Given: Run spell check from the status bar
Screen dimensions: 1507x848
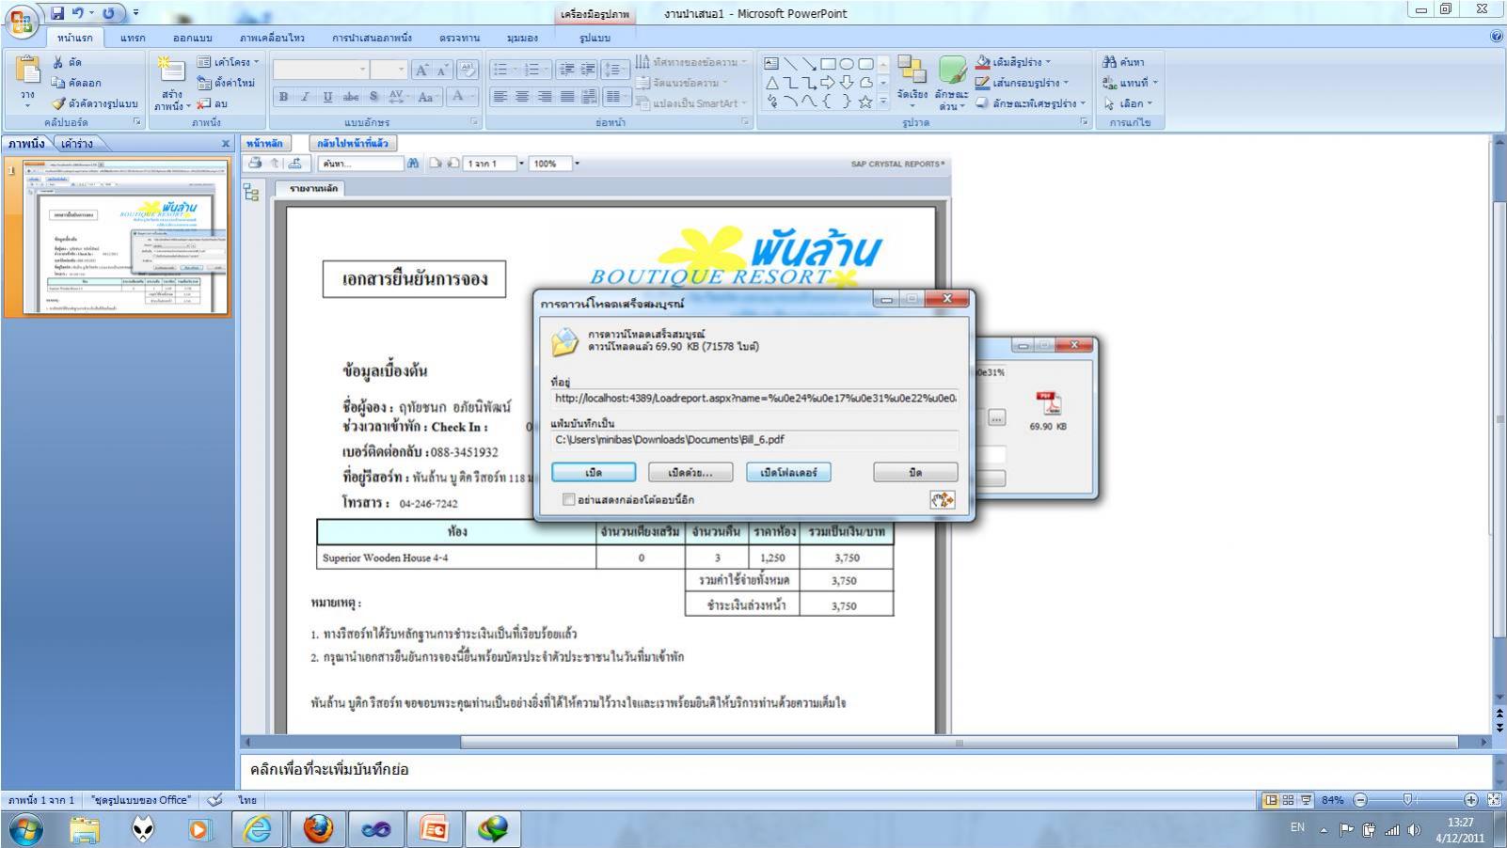Looking at the screenshot, I should [x=214, y=800].
